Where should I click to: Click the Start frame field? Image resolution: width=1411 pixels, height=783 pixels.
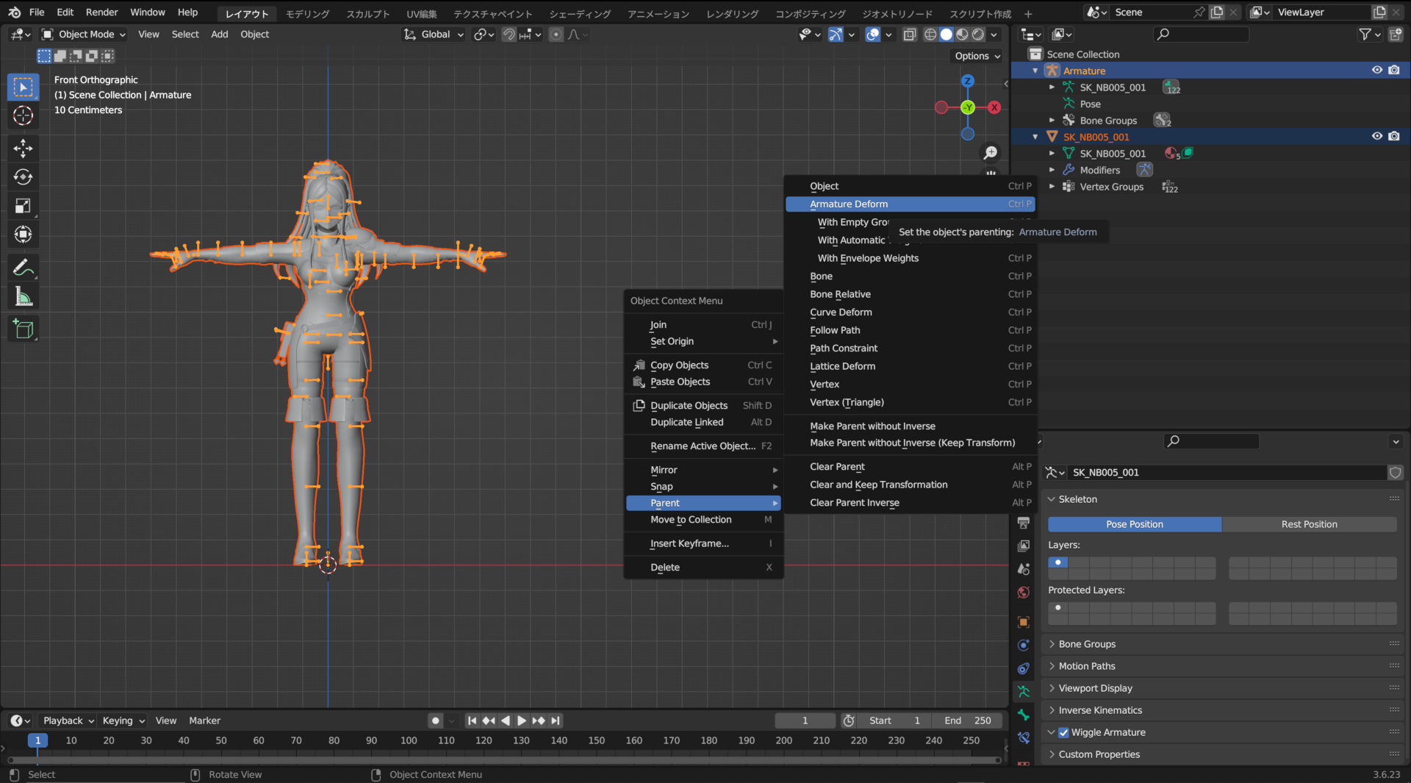tap(894, 721)
